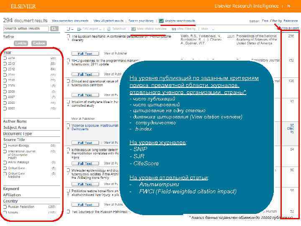The height and width of the screenshot is (226, 301).
Task: Click in the Search within results field
Action: (x=26, y=28)
